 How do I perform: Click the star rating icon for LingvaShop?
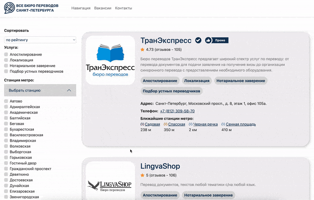142,175
